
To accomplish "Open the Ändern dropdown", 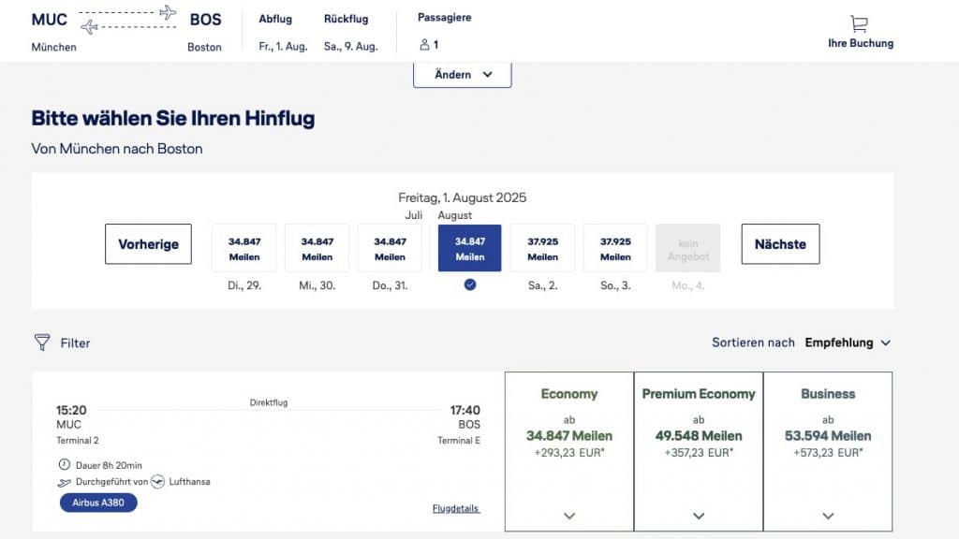I will 462,76.
